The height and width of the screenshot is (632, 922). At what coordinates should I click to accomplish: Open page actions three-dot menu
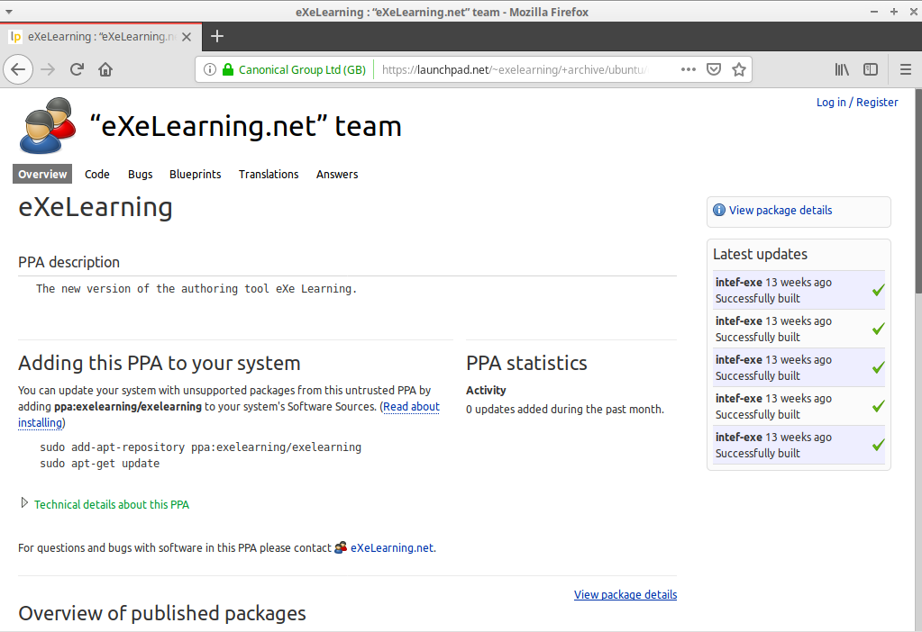688,70
